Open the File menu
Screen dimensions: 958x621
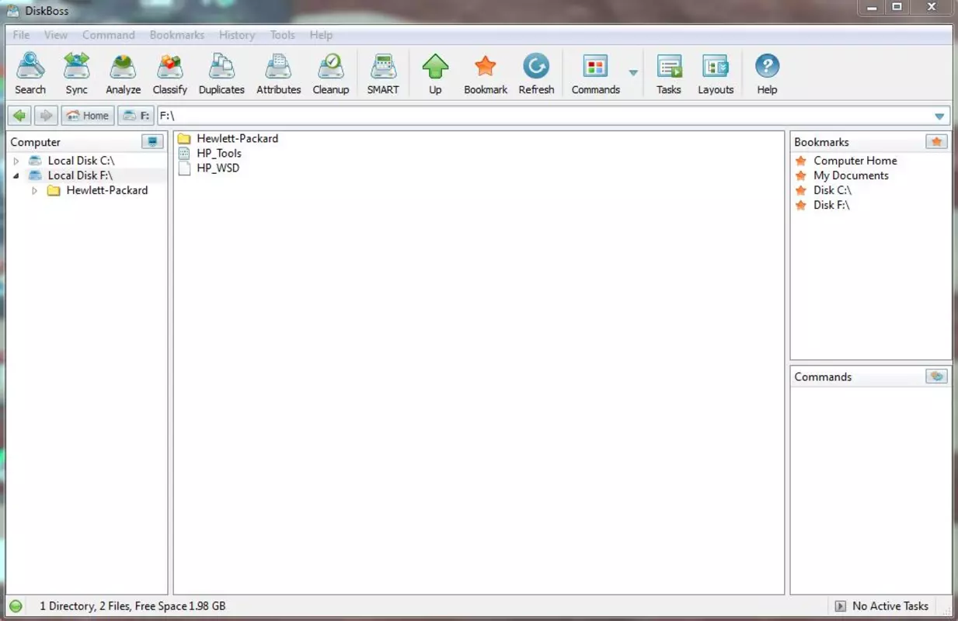click(x=21, y=35)
